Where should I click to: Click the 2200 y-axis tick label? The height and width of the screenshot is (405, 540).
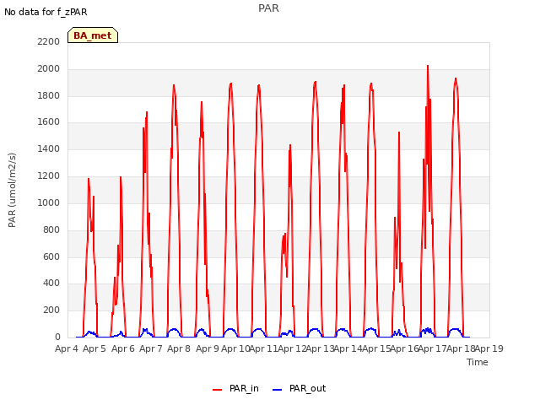(x=49, y=41)
